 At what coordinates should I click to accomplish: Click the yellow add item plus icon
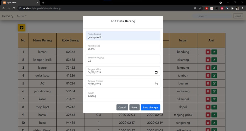pyautogui.click(x=21, y=28)
